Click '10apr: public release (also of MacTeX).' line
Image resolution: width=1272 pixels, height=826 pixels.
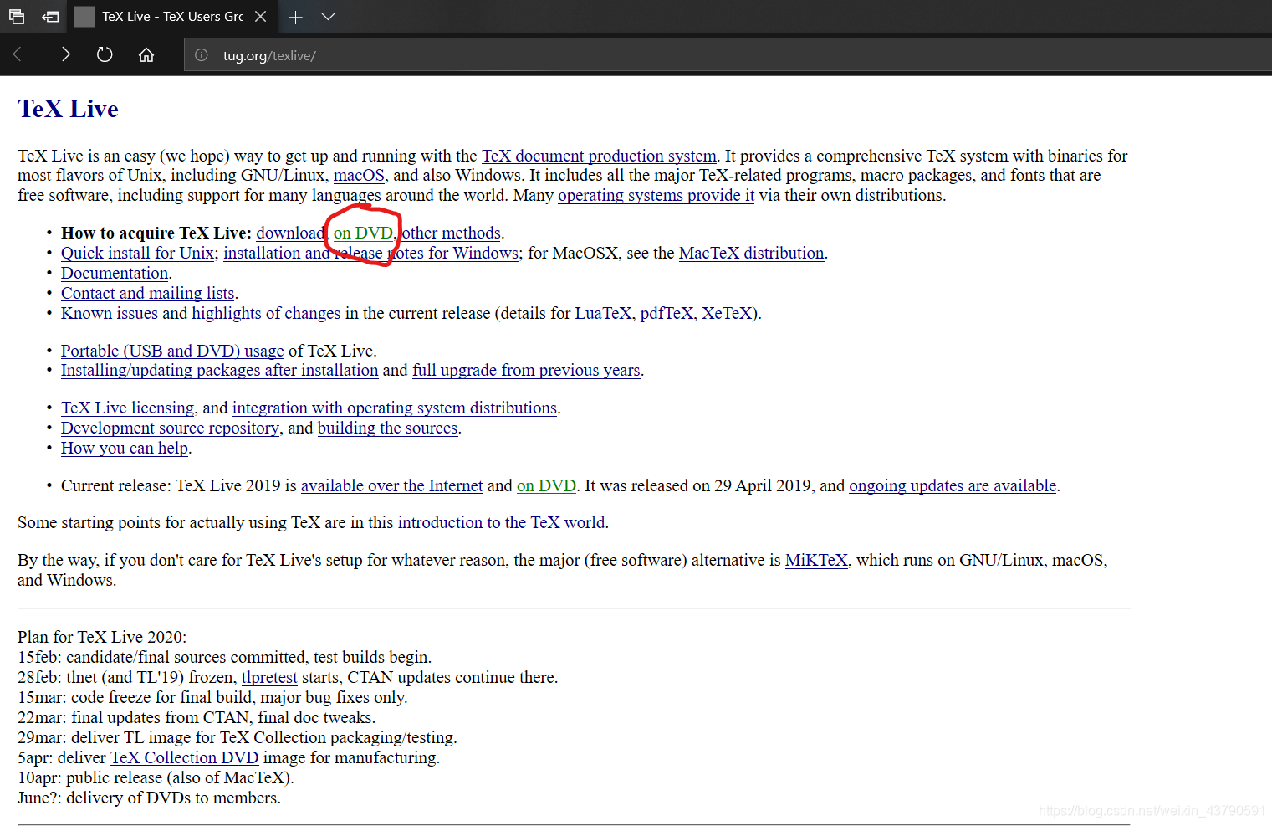[156, 778]
